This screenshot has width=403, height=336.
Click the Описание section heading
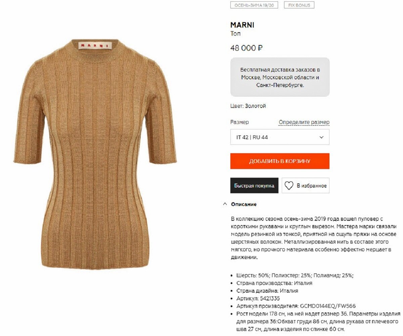(x=243, y=204)
